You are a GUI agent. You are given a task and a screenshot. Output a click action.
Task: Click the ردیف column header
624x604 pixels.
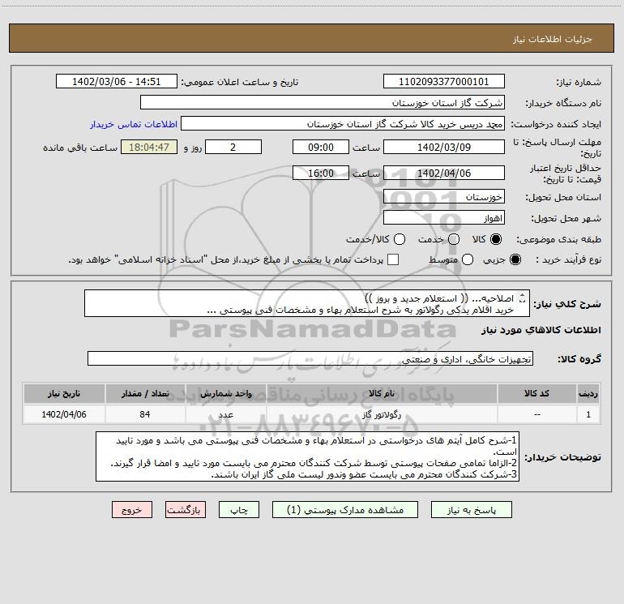click(588, 393)
